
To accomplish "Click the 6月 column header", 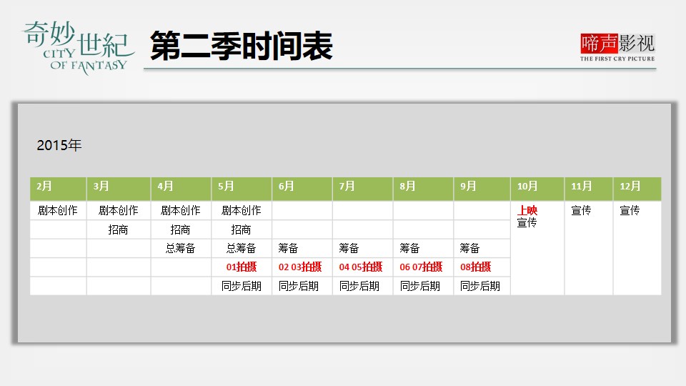I will (x=302, y=189).
